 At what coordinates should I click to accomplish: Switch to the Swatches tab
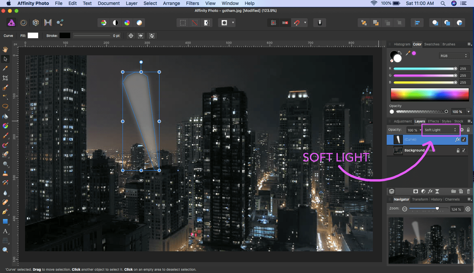point(432,44)
